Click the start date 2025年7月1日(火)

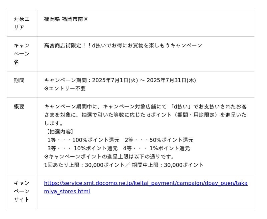[x=115, y=80]
